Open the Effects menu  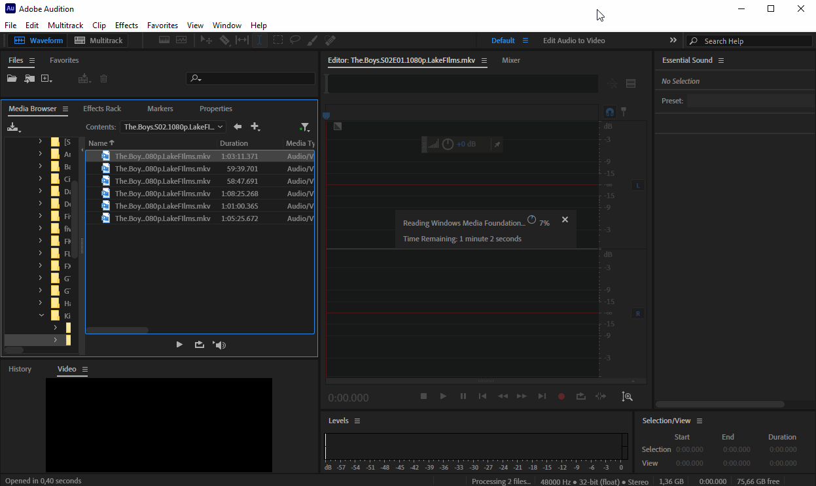tap(126, 26)
